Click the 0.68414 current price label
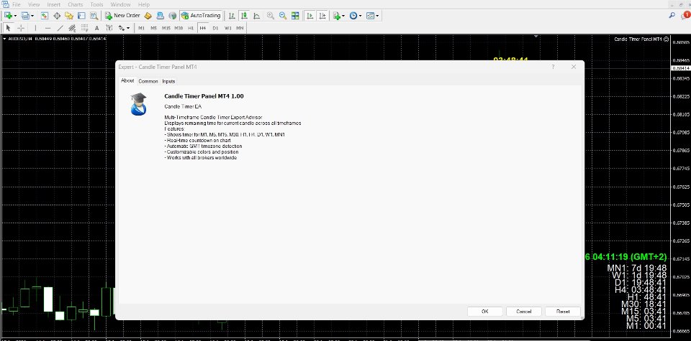691x341 pixels. pos(680,68)
